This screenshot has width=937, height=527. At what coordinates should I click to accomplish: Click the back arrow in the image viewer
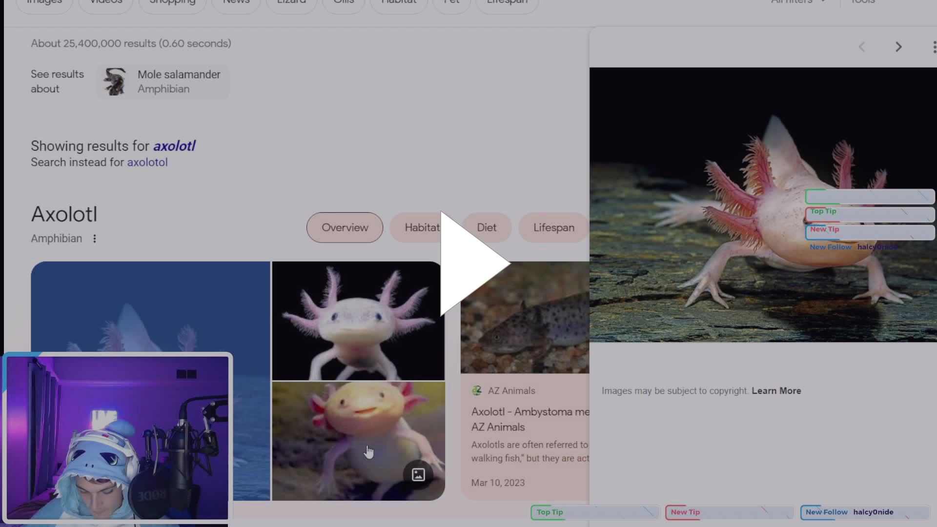(x=862, y=47)
